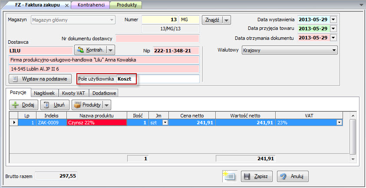Close the FZ - Faktura zakupu tab
Viewport: 366px width, 188px height.
coord(66,4)
